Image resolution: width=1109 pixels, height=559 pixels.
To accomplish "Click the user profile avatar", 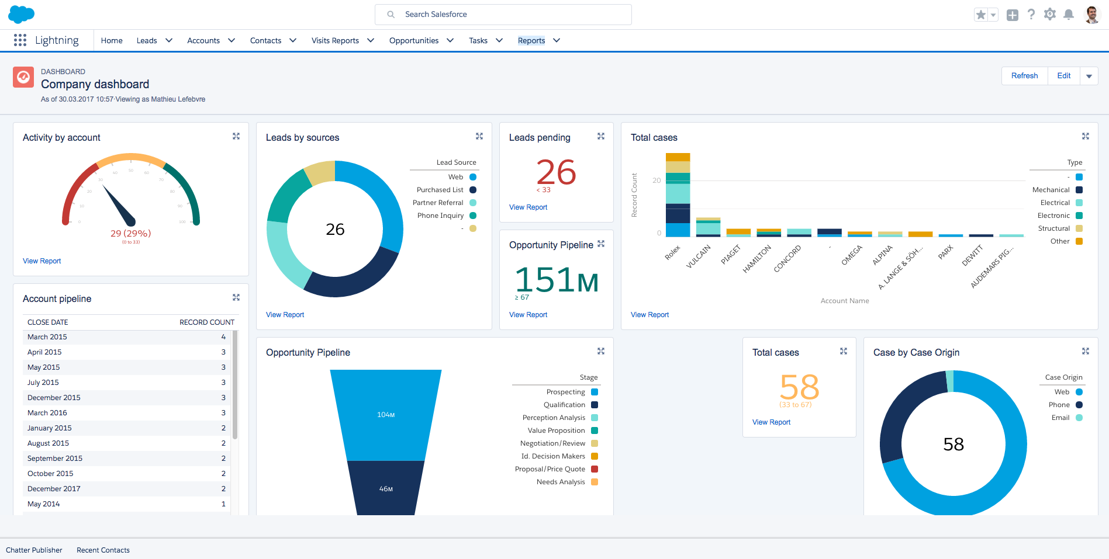I will pyautogui.click(x=1091, y=15).
